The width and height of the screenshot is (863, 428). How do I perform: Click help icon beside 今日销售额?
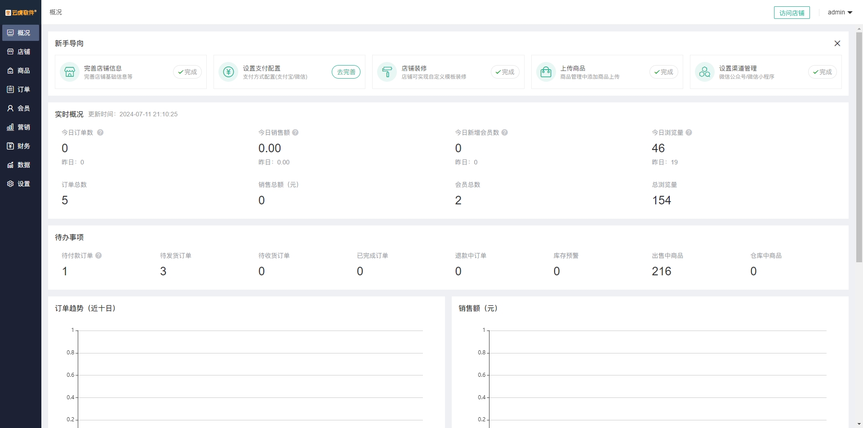[295, 132]
